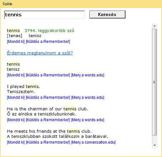
Task: Click Küldés a Rememberbe for "meets his friends" sentence
Action: 48,142
